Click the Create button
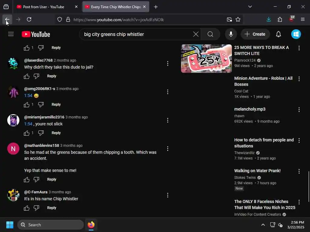The image size is (310, 232). (255, 34)
